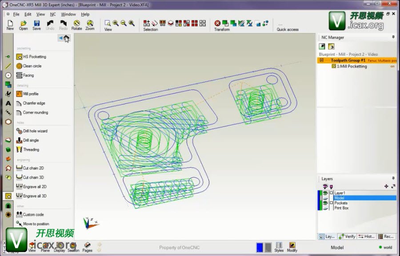This screenshot has width=400, height=256.
Task: Pin the NC Manager panel
Action: tap(393, 37)
